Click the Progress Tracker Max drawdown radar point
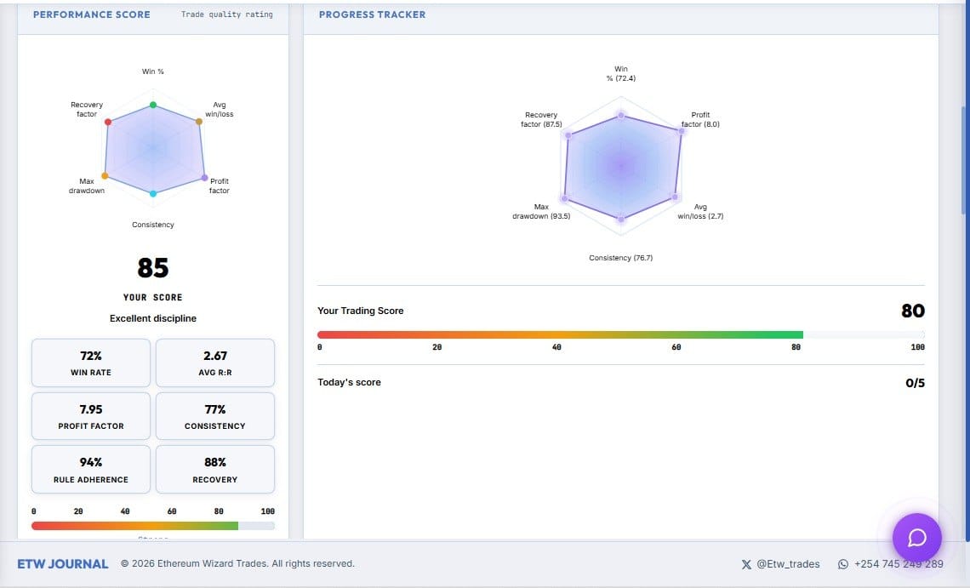This screenshot has height=588, width=970. tap(564, 198)
